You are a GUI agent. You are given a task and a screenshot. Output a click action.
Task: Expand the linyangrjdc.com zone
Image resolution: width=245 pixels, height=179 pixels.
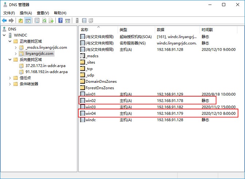pyautogui.click(x=16, y=54)
